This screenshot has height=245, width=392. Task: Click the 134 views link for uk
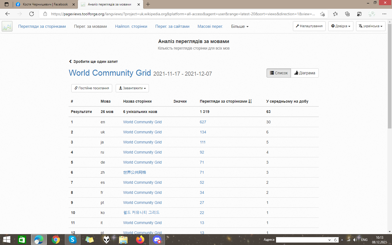pos(203,132)
